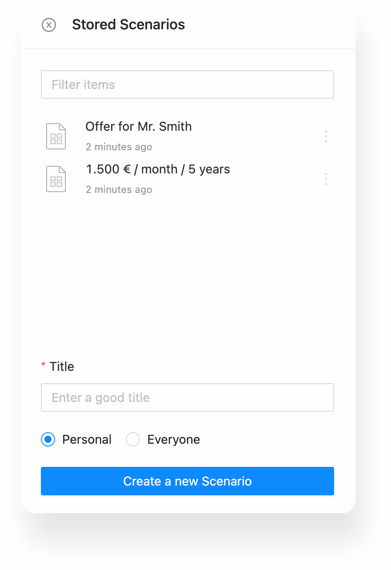Click document icon beside Offer for Mr. Smith
This screenshot has height=570, width=391.
click(x=56, y=136)
